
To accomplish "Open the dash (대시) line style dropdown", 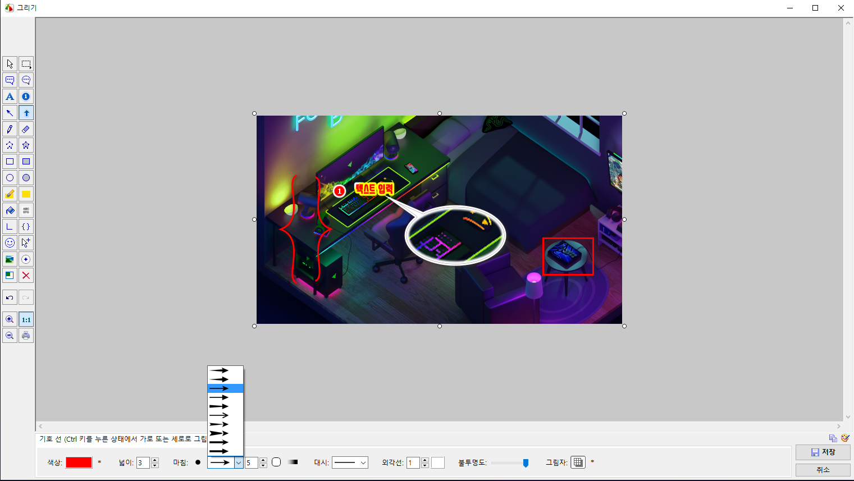I will click(x=350, y=462).
